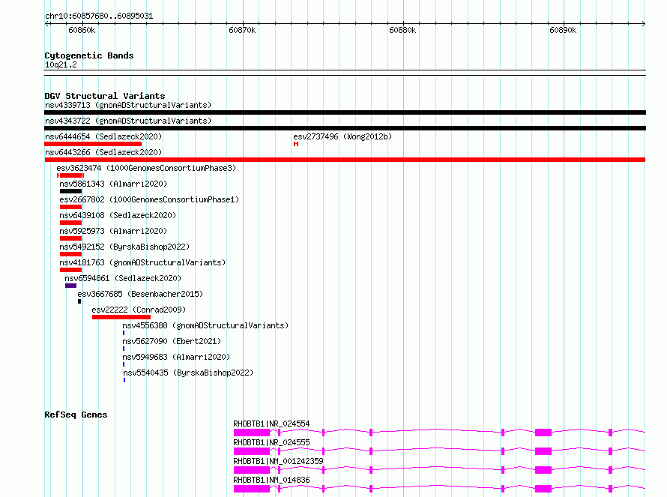Click the blue tick under nsv5949683
667x497 pixels.
124,364
